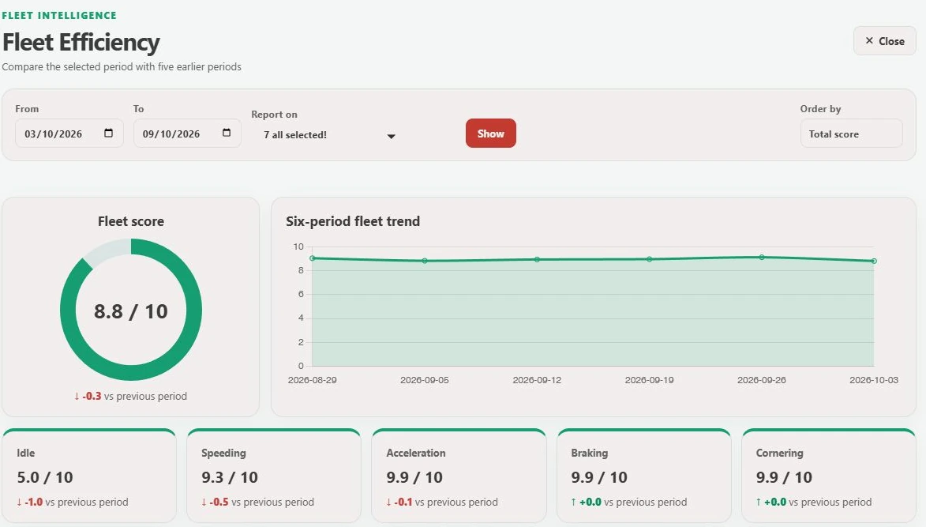926x527 pixels.
Task: Select the Idle score card
Action: tap(89, 476)
